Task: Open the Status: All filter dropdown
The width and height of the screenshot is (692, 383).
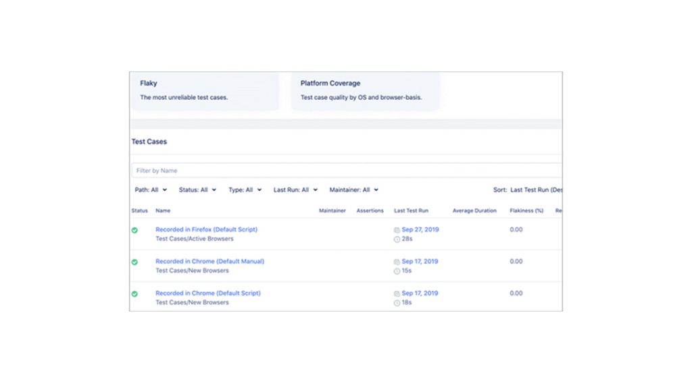Action: (x=198, y=189)
